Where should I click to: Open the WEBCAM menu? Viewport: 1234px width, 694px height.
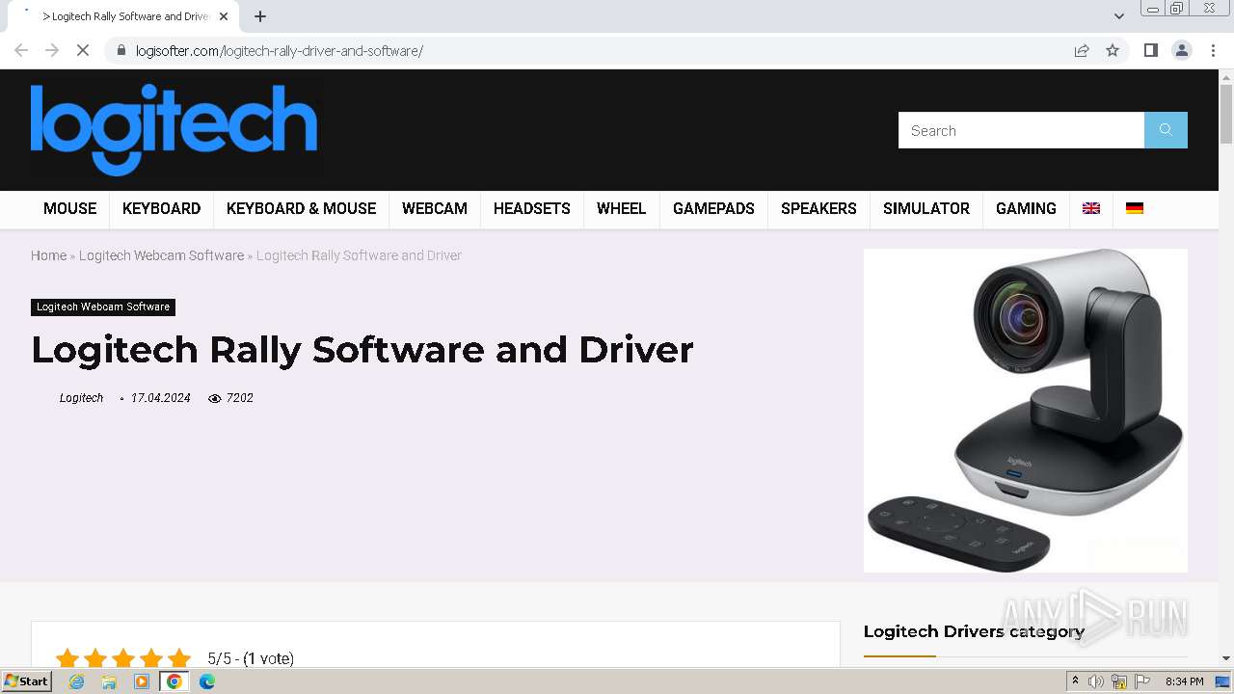(x=435, y=208)
